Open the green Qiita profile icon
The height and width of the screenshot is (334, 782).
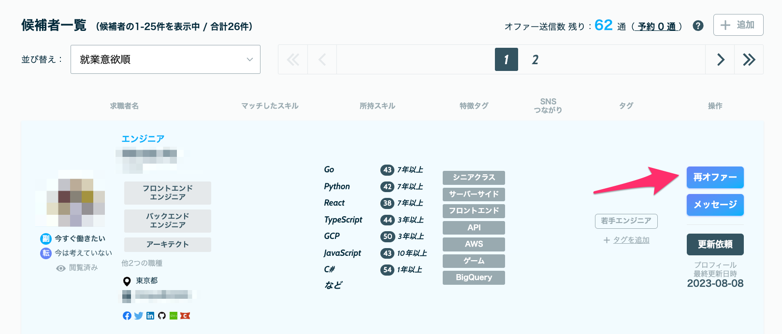[x=174, y=316]
